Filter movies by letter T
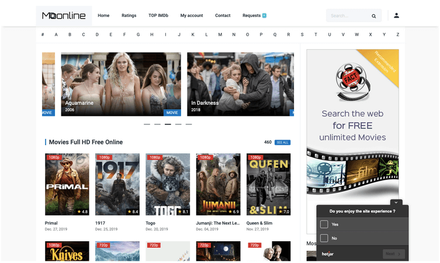The height and width of the screenshot is (263, 440). click(316, 34)
